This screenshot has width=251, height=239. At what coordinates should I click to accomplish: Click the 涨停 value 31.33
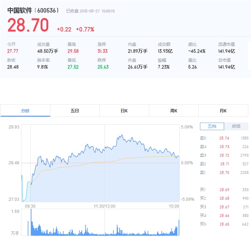point(103,51)
